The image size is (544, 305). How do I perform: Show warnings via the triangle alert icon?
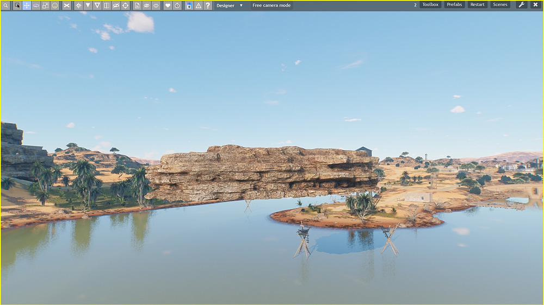point(199,5)
